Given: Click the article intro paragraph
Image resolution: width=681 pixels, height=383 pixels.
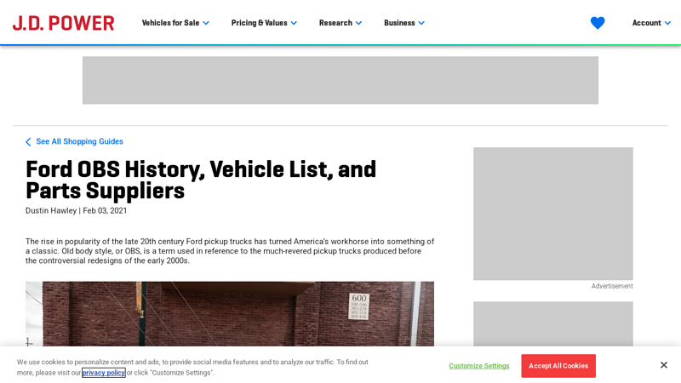Looking at the screenshot, I should (x=229, y=251).
